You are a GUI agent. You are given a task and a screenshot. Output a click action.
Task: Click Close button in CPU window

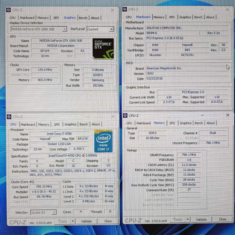[108, 221]
